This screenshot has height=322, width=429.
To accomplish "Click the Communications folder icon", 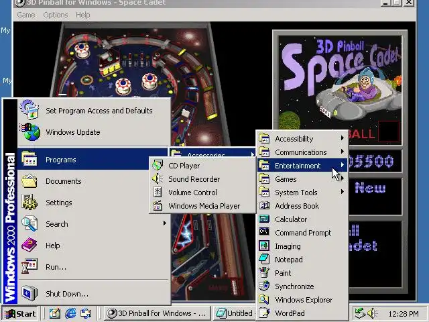I will pos(264,152).
